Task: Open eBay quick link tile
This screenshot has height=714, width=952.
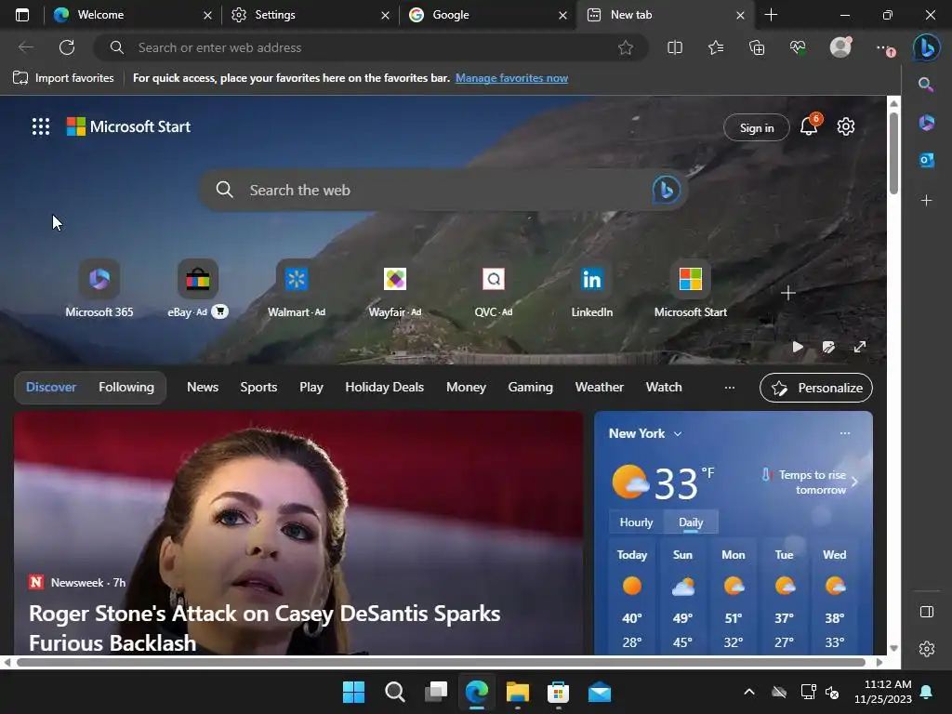Action: 198,289
